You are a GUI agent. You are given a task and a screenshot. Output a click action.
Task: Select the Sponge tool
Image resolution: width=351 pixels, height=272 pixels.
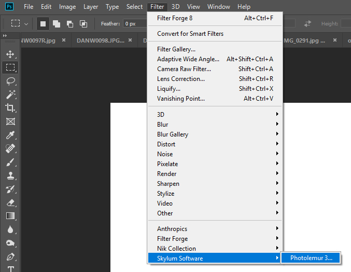coord(10,243)
